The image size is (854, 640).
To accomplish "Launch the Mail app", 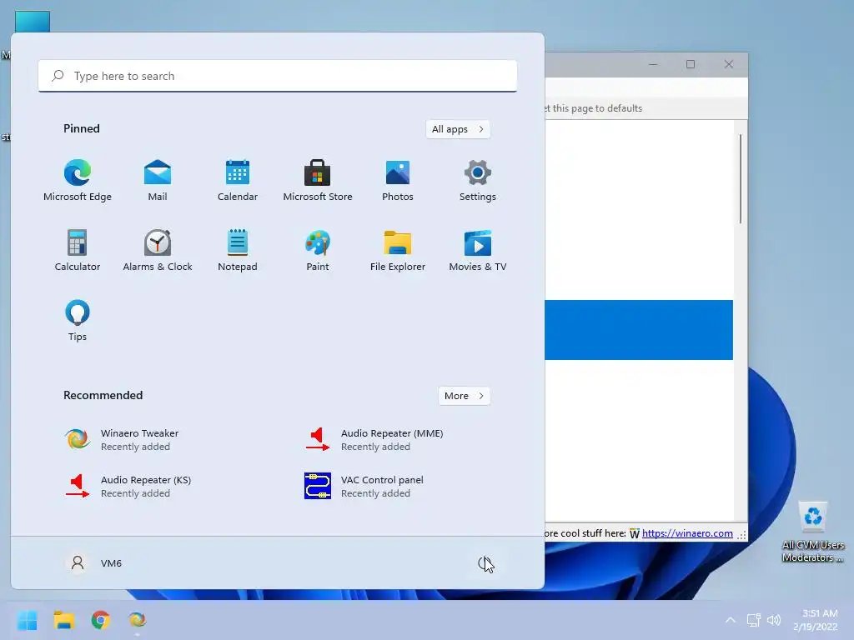I will click(x=158, y=181).
